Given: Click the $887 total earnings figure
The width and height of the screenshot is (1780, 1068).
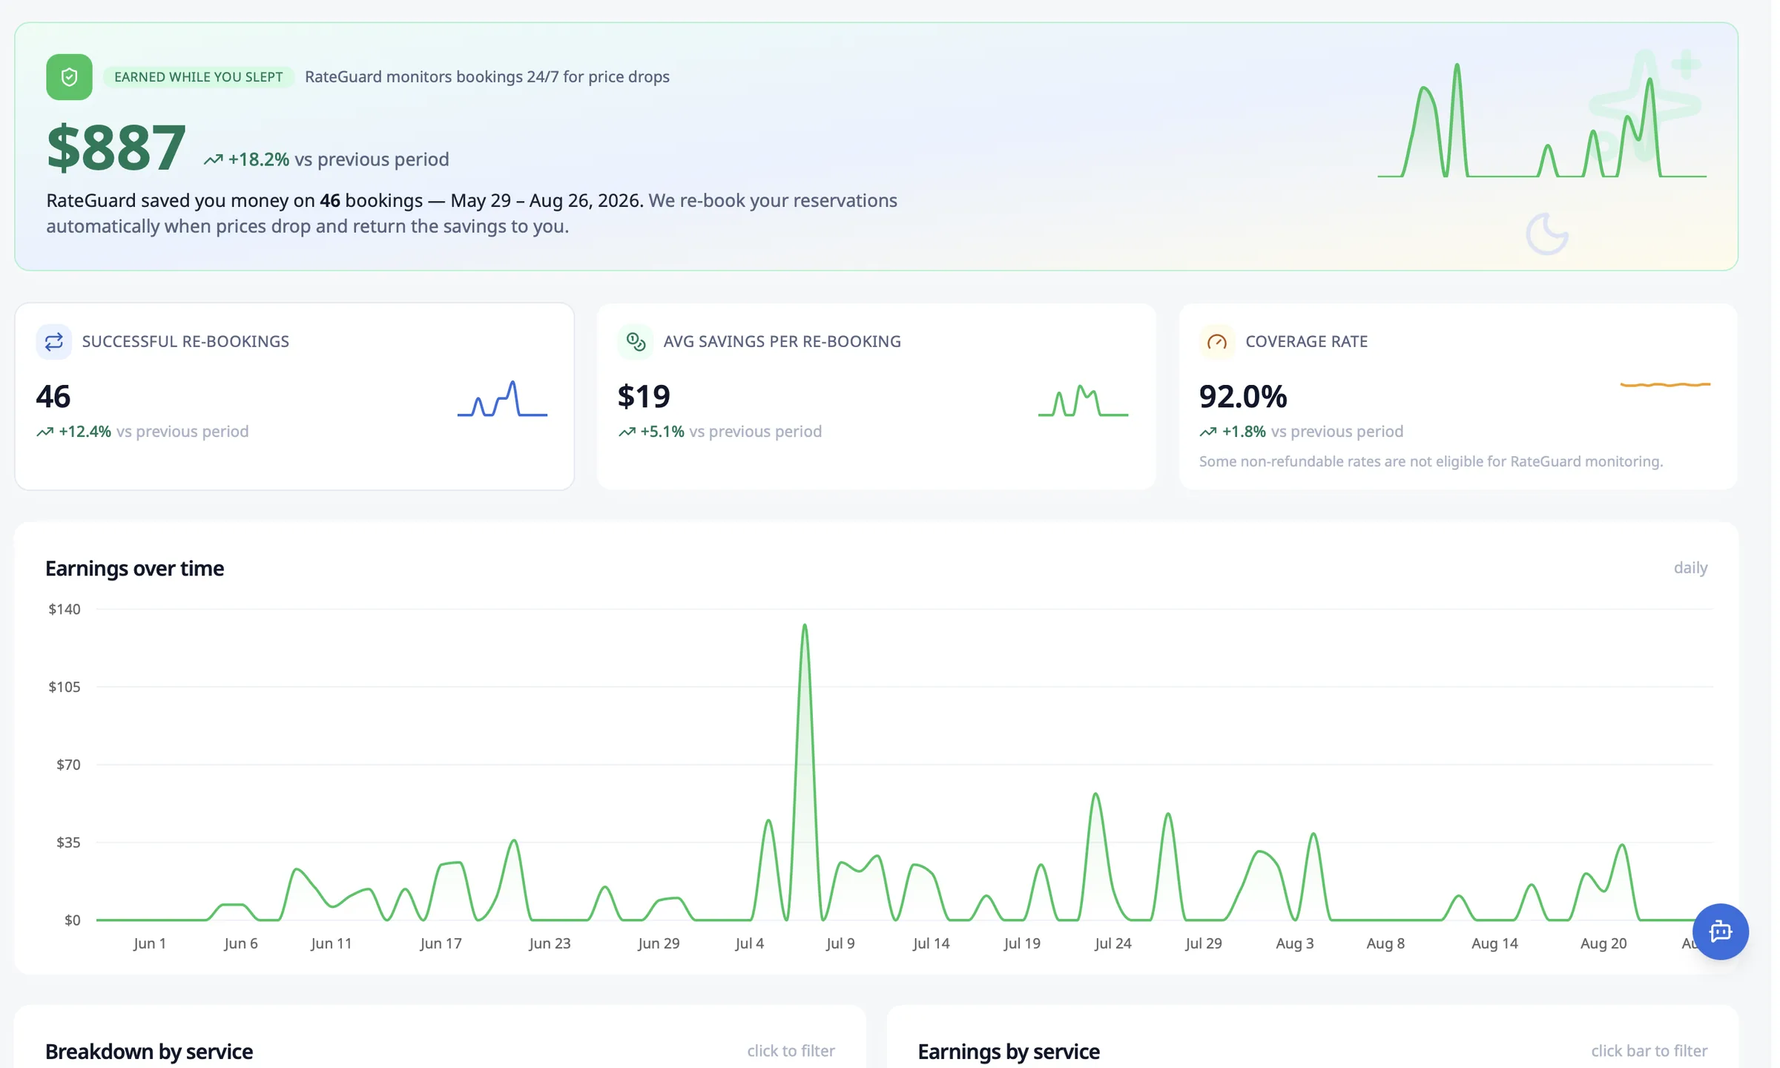Looking at the screenshot, I should point(116,148).
